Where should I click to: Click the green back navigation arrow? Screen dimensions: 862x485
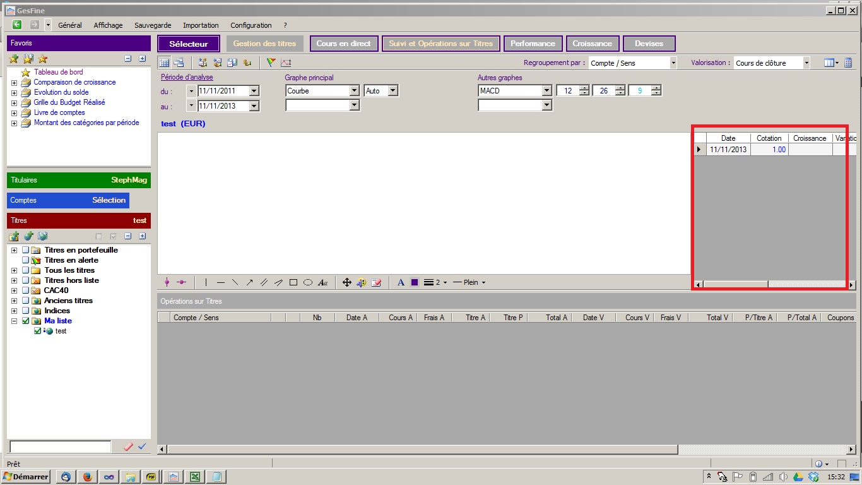(x=17, y=25)
